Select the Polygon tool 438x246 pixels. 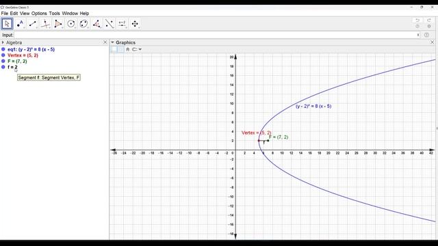point(58,24)
